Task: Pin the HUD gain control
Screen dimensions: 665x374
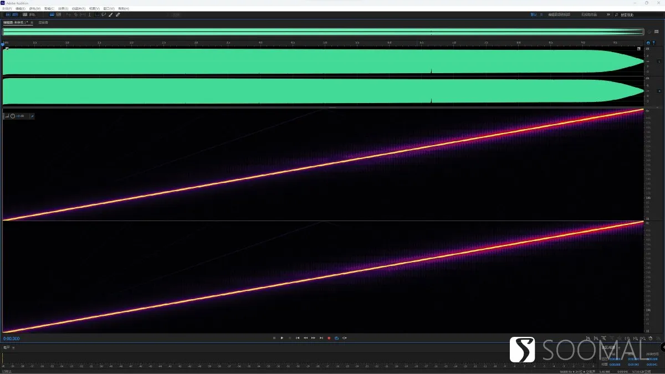Action: click(x=32, y=116)
